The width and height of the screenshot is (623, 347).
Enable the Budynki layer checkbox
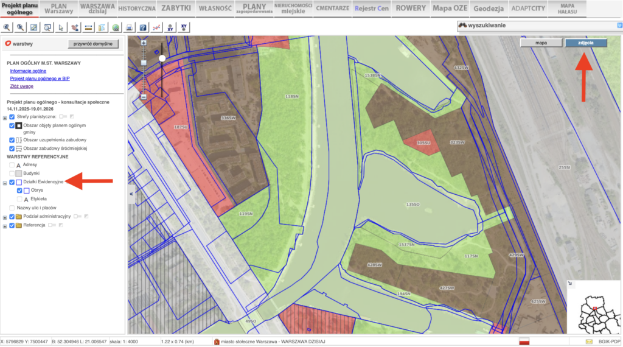12,173
